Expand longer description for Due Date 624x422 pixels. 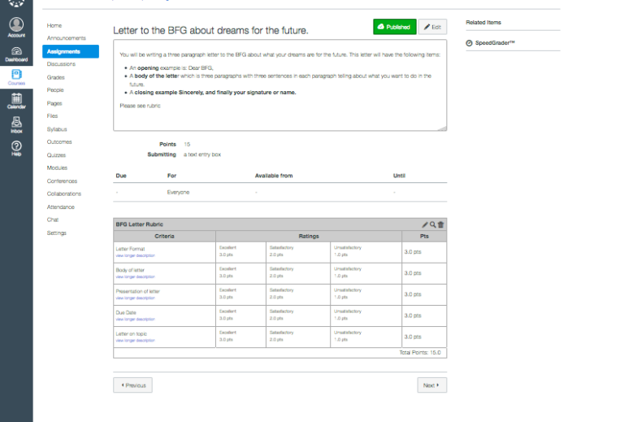point(135,319)
